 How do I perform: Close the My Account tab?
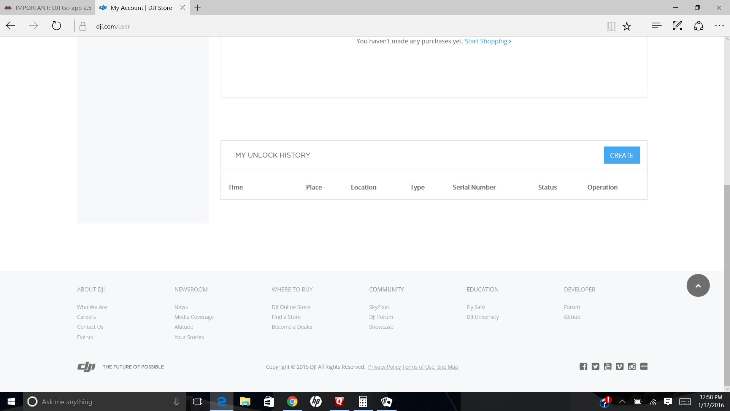click(183, 8)
